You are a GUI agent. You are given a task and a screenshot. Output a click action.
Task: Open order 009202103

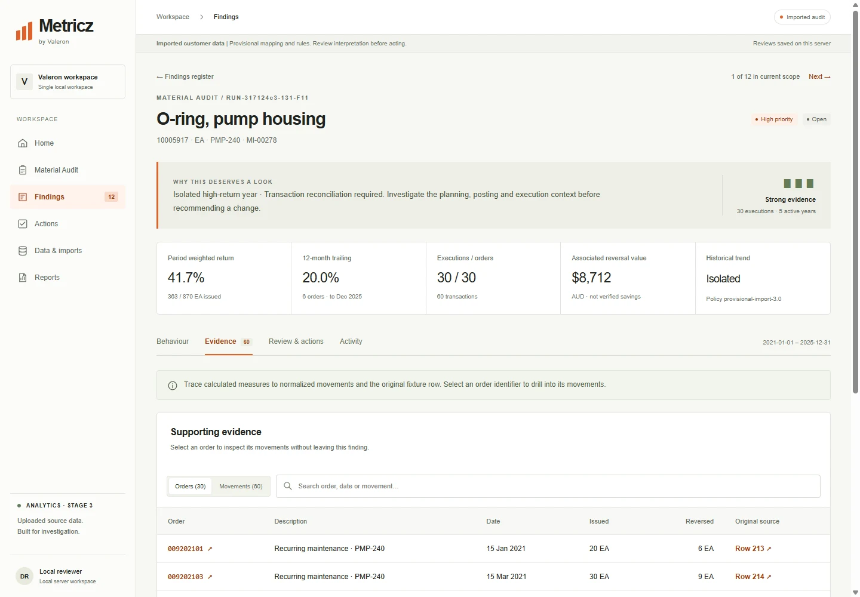coord(190,577)
